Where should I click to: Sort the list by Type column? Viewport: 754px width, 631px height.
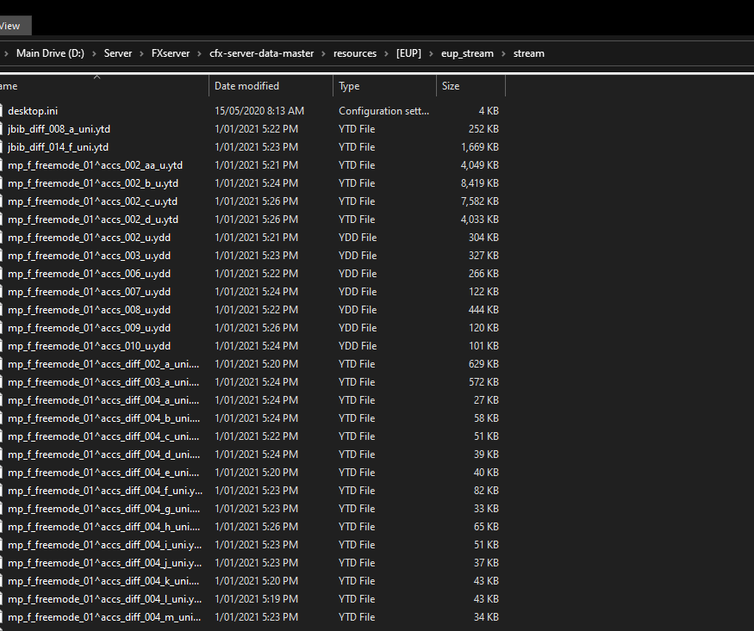pos(349,86)
